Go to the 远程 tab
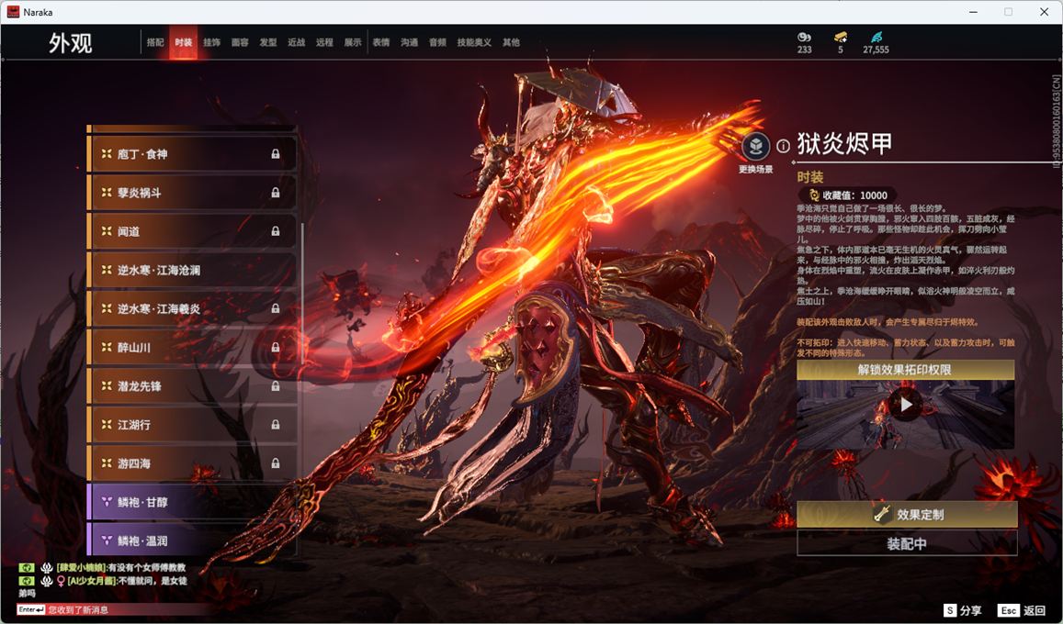 pyautogui.click(x=324, y=42)
